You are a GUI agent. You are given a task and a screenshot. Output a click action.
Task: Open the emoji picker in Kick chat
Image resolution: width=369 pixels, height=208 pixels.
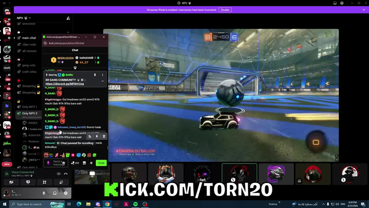pos(63,163)
